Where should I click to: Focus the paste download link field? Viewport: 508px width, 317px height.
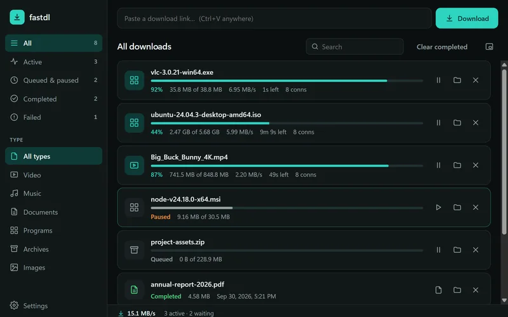click(x=274, y=18)
